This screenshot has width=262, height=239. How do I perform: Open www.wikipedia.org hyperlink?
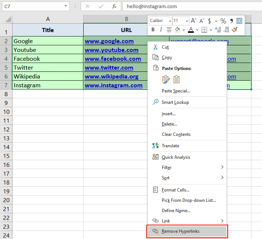coord(111,77)
